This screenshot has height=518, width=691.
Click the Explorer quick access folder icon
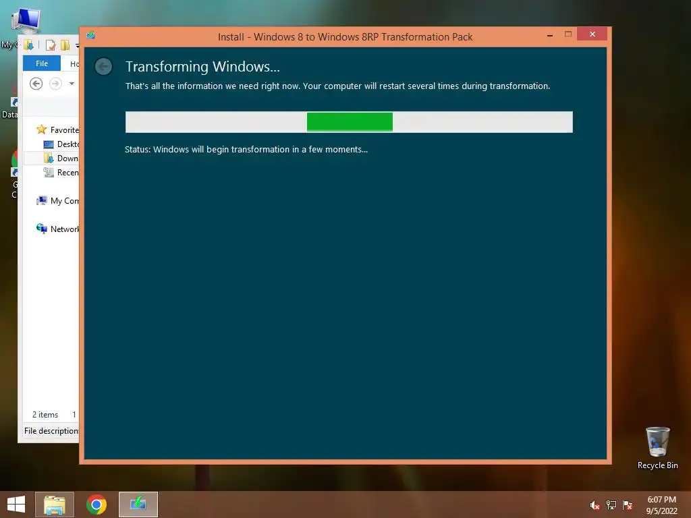(28, 45)
